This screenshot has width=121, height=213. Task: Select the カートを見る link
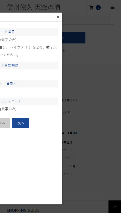(70, 166)
